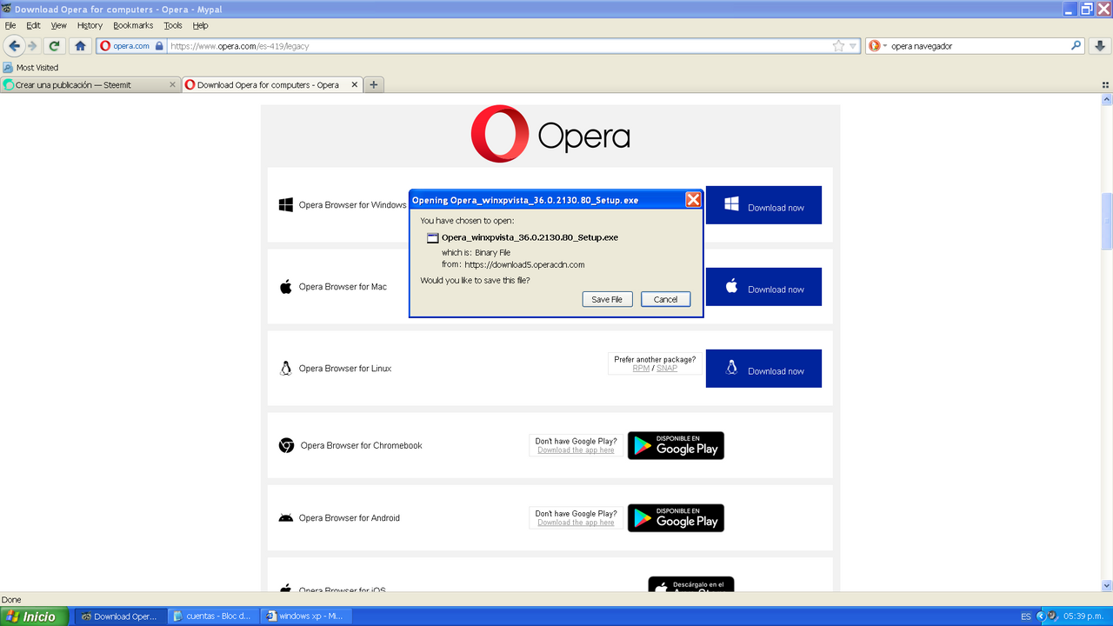Open the Bookmarks menu

coord(133,25)
